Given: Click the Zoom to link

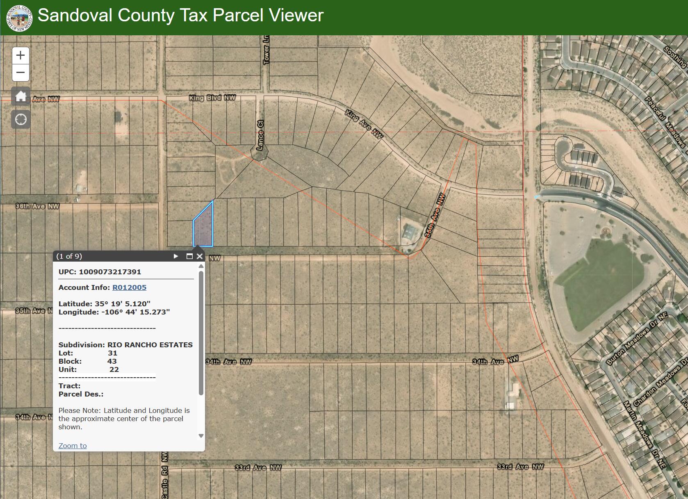Looking at the screenshot, I should pyautogui.click(x=73, y=446).
